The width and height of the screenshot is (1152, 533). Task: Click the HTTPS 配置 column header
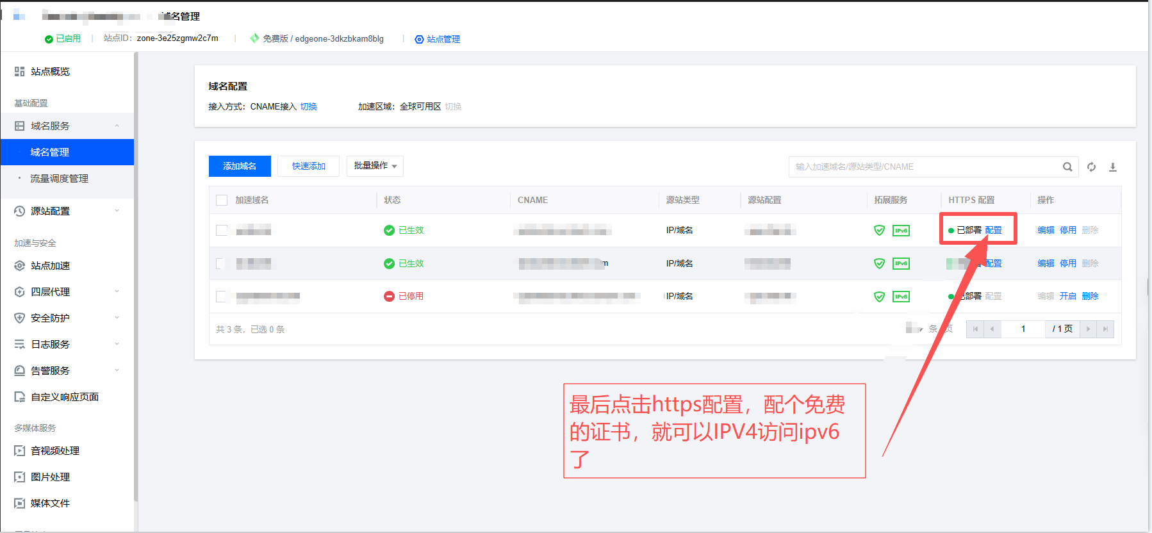click(x=971, y=200)
